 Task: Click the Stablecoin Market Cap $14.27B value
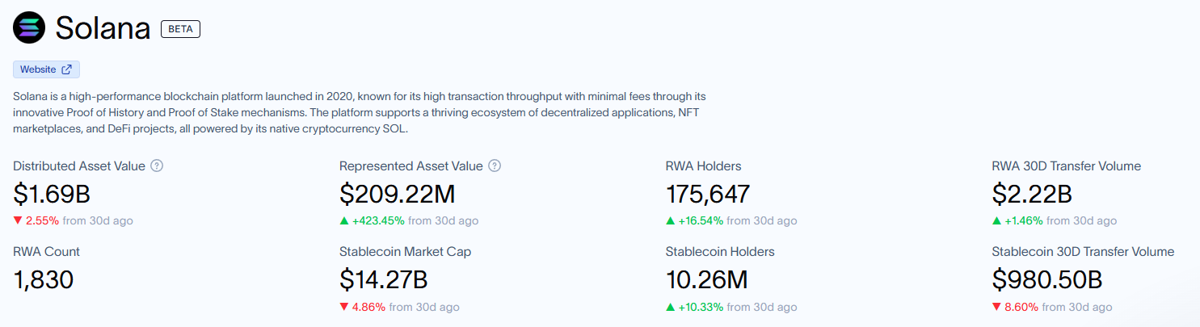pos(383,280)
